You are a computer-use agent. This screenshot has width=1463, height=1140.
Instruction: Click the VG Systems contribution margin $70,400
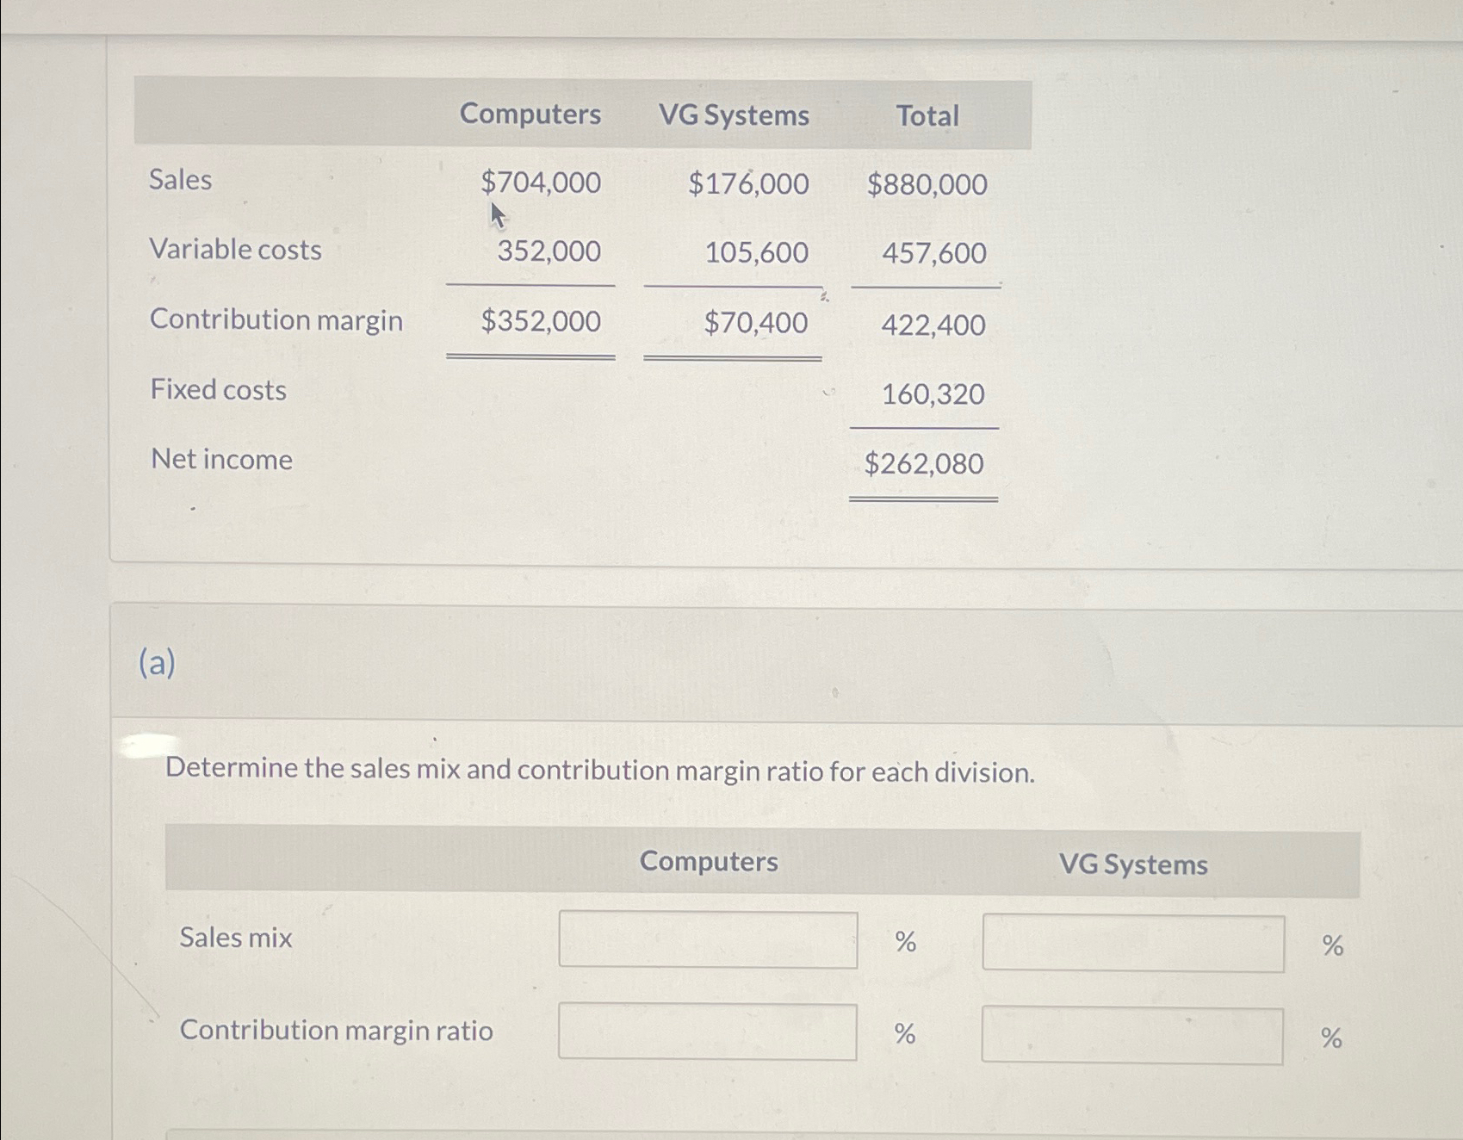pos(756,323)
